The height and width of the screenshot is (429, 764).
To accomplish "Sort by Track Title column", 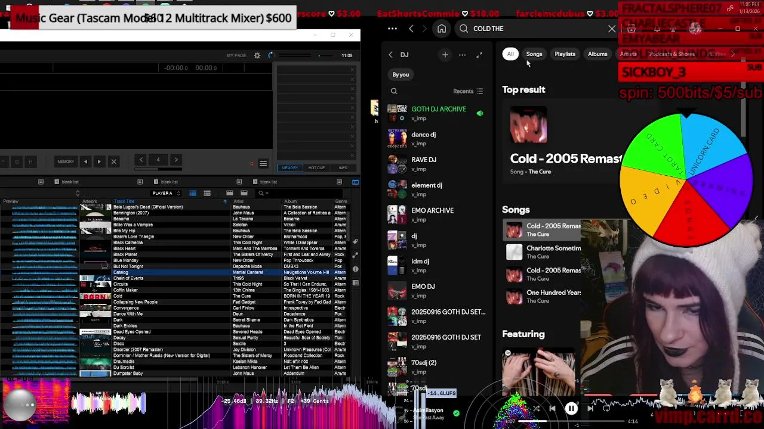I will pyautogui.click(x=124, y=201).
